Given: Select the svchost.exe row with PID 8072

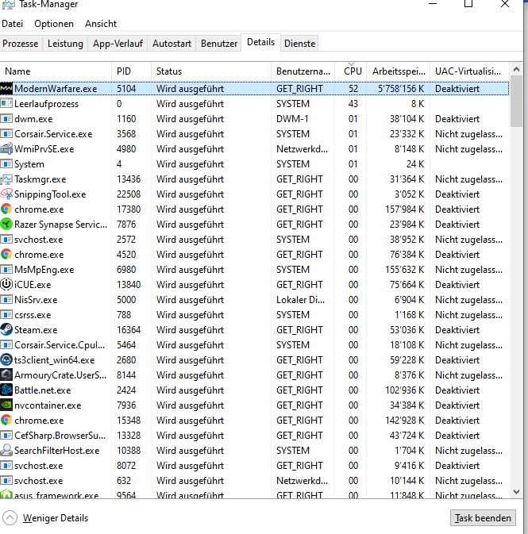Looking at the screenshot, I should [254, 466].
